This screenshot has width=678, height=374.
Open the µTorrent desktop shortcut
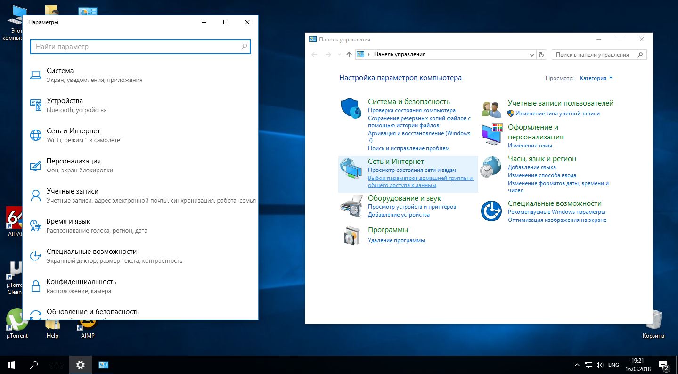click(x=17, y=324)
